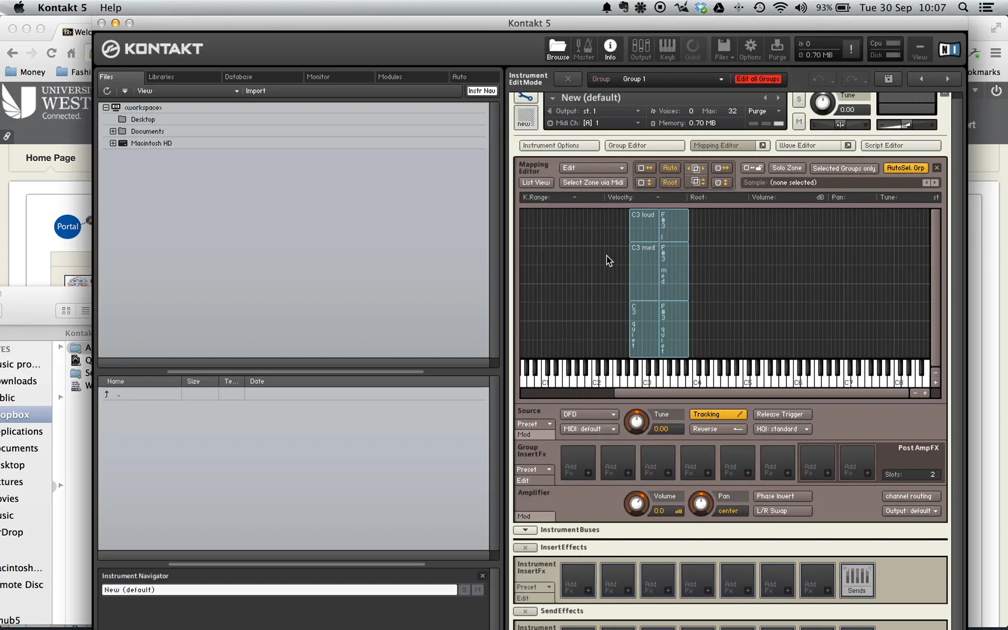
Task: Open the Script Editor tab
Action: coord(901,145)
